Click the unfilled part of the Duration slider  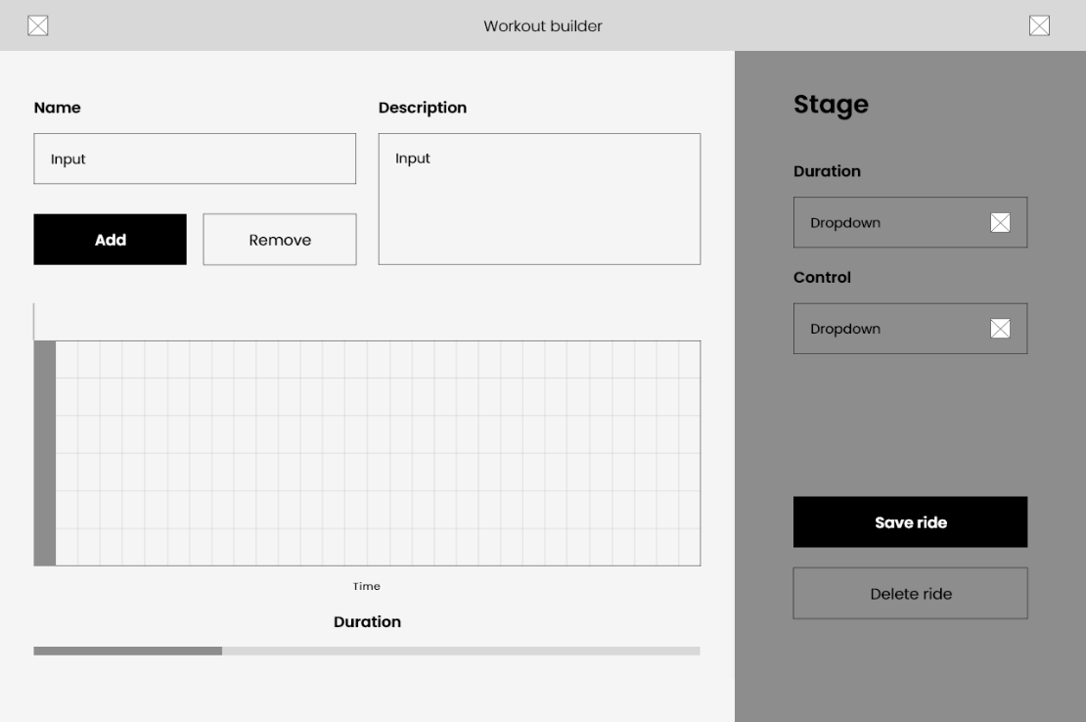pos(460,651)
